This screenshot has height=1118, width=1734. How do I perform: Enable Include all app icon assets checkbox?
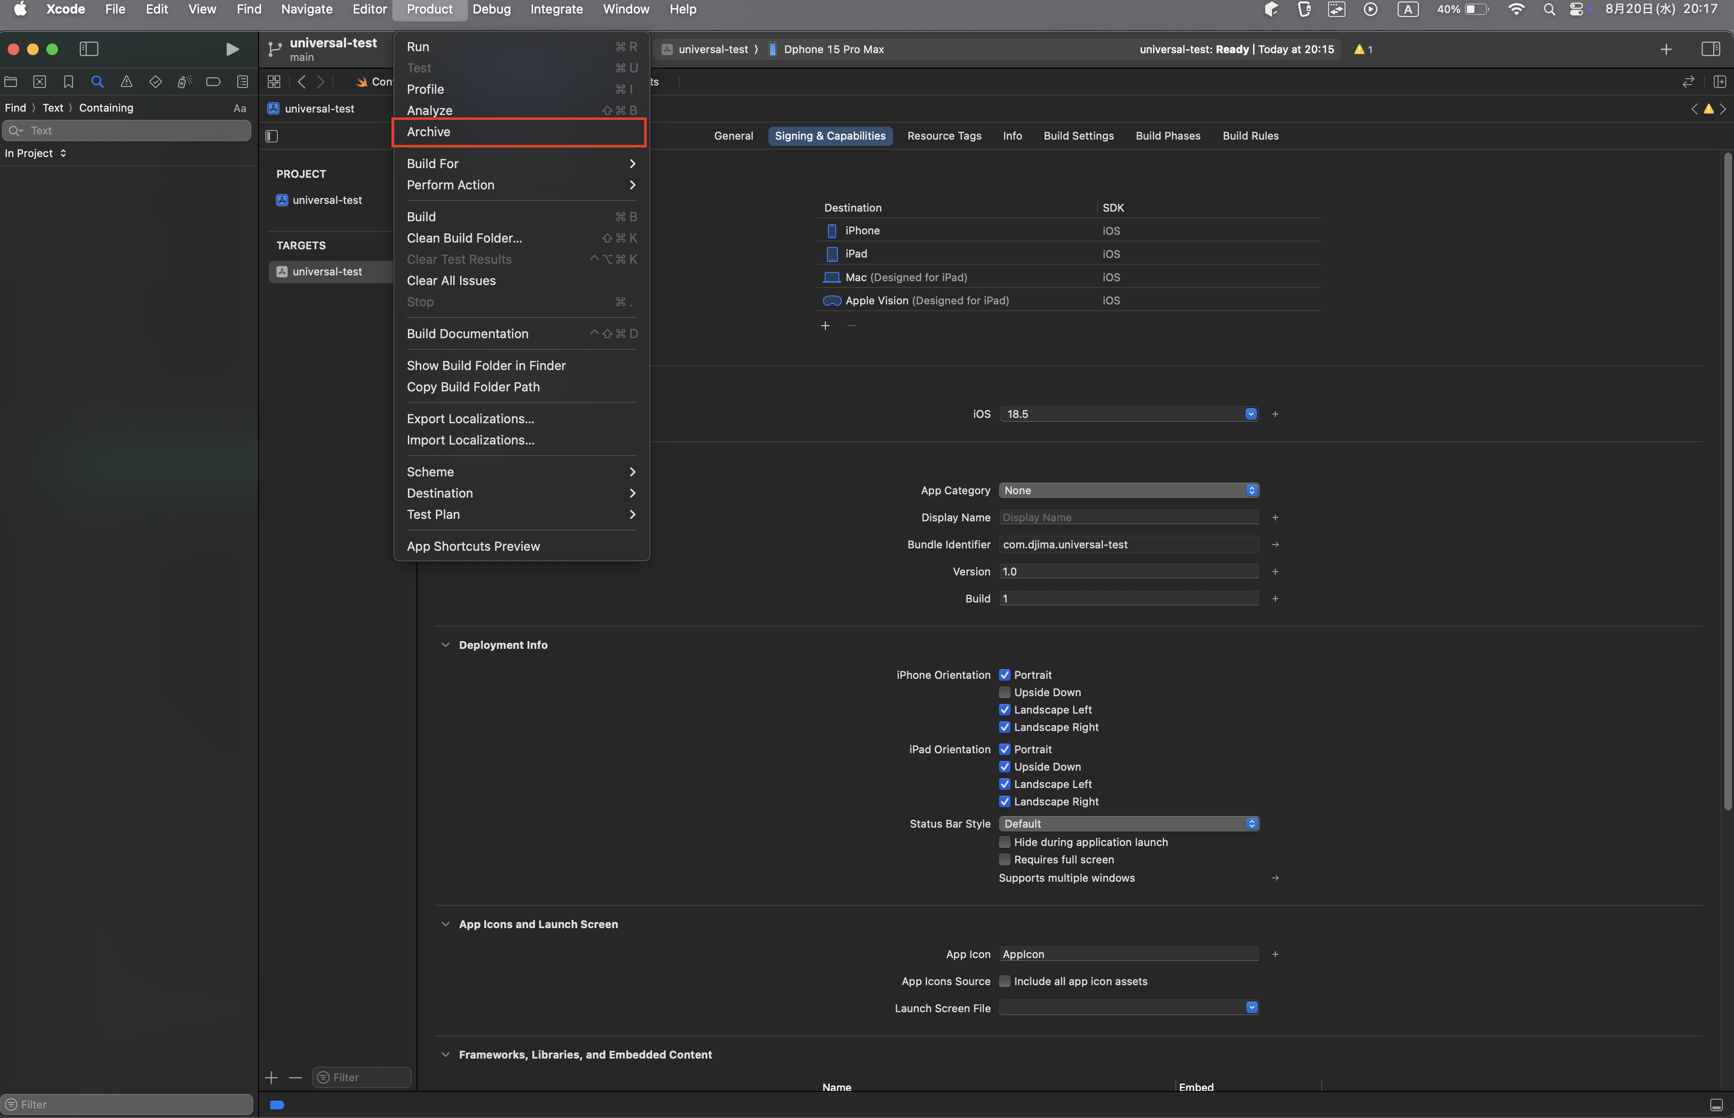pyautogui.click(x=1004, y=981)
